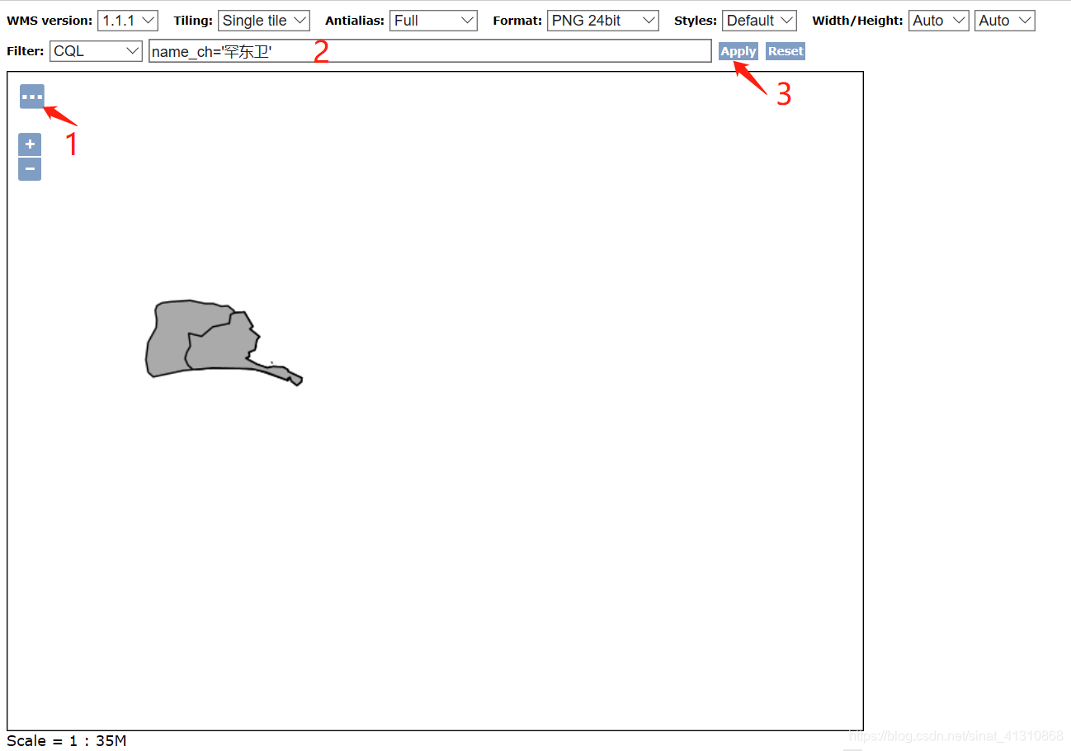Screen dimensions: 1071x751
Task: Zoom out using the minus icon
Action: click(x=29, y=168)
